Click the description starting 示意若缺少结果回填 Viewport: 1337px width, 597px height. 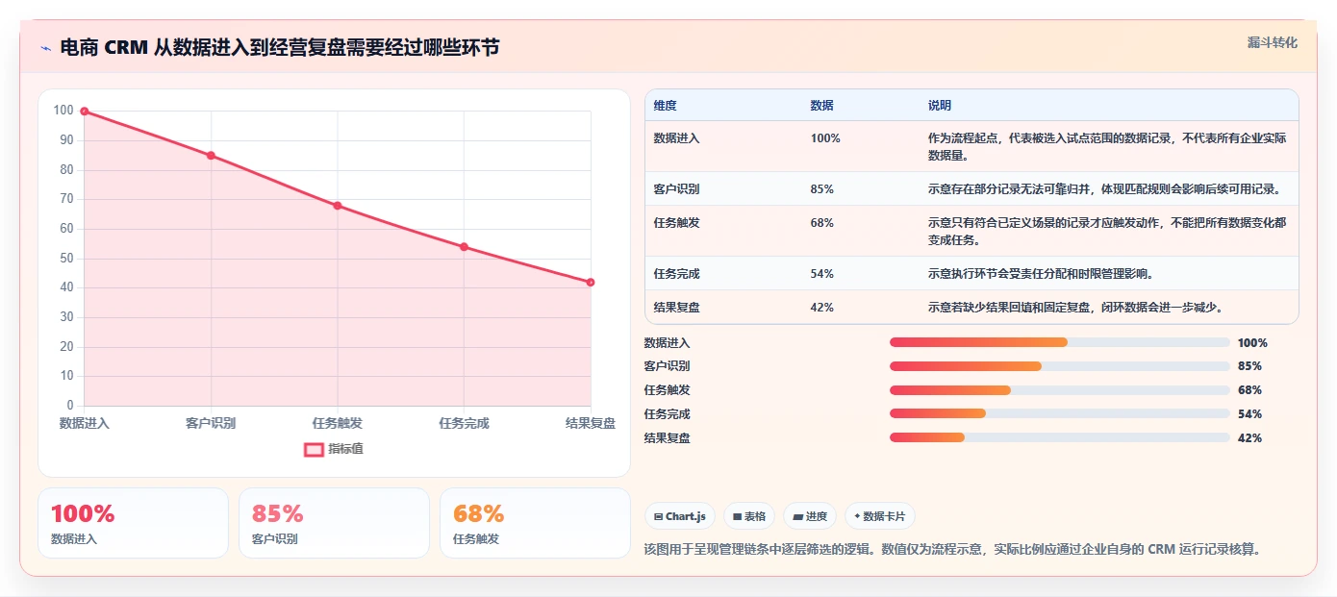1075,308
